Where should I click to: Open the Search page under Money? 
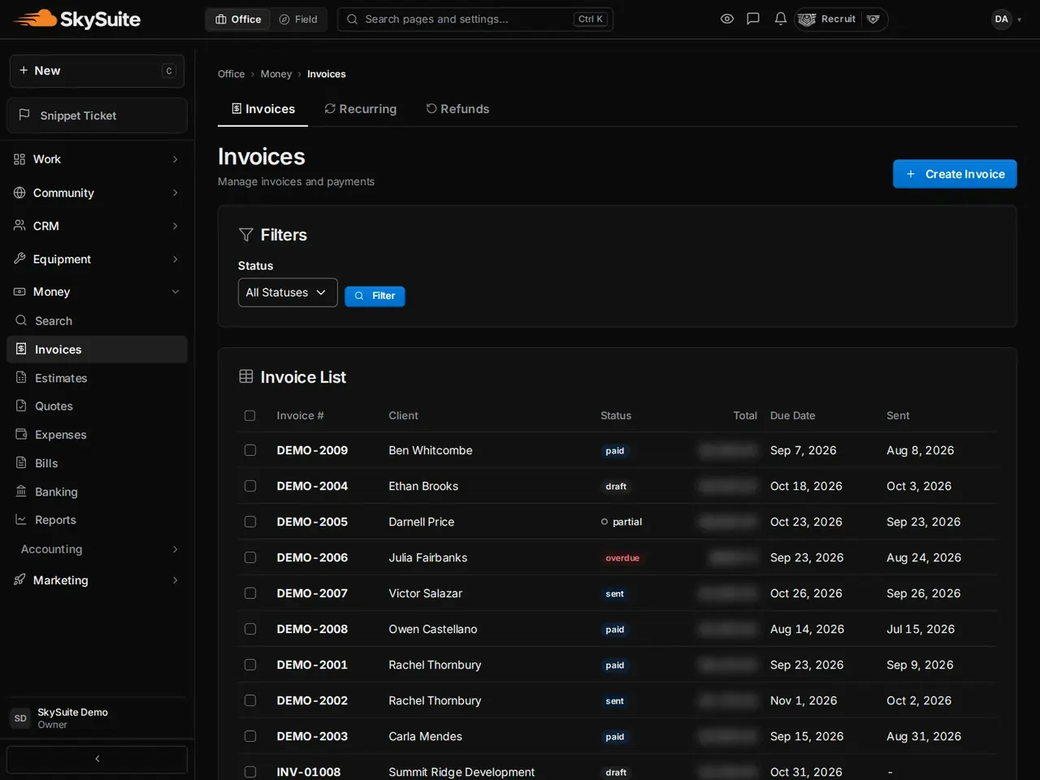point(97,321)
